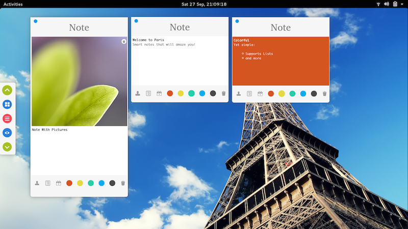408x229 pixels.
Task: Delete the Colorful note
Action: pyautogui.click(x=324, y=94)
